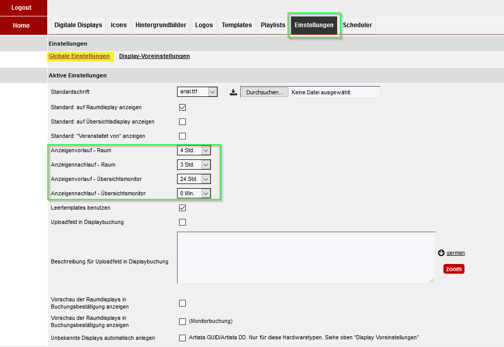Click the "Standardschrift" label
Image resolution: width=504 pixels, height=347 pixels.
70,92
